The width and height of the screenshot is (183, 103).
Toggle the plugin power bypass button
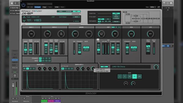(23, 5)
